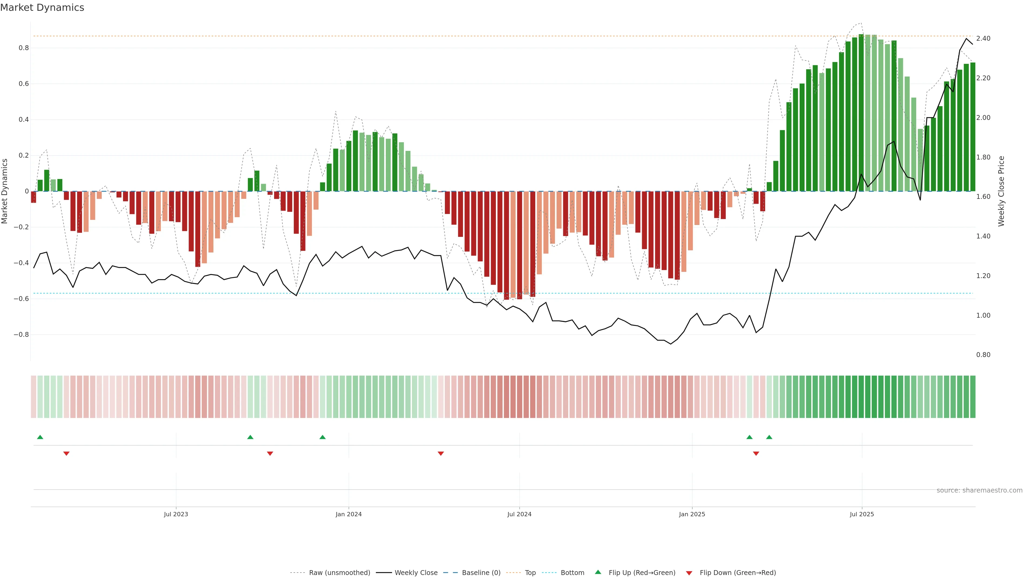1036x582 pixels.
Task: Click the Jan 2025 x-axis label
Action: click(x=692, y=514)
